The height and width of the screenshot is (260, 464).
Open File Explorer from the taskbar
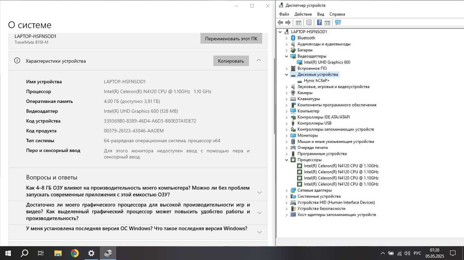(58, 253)
